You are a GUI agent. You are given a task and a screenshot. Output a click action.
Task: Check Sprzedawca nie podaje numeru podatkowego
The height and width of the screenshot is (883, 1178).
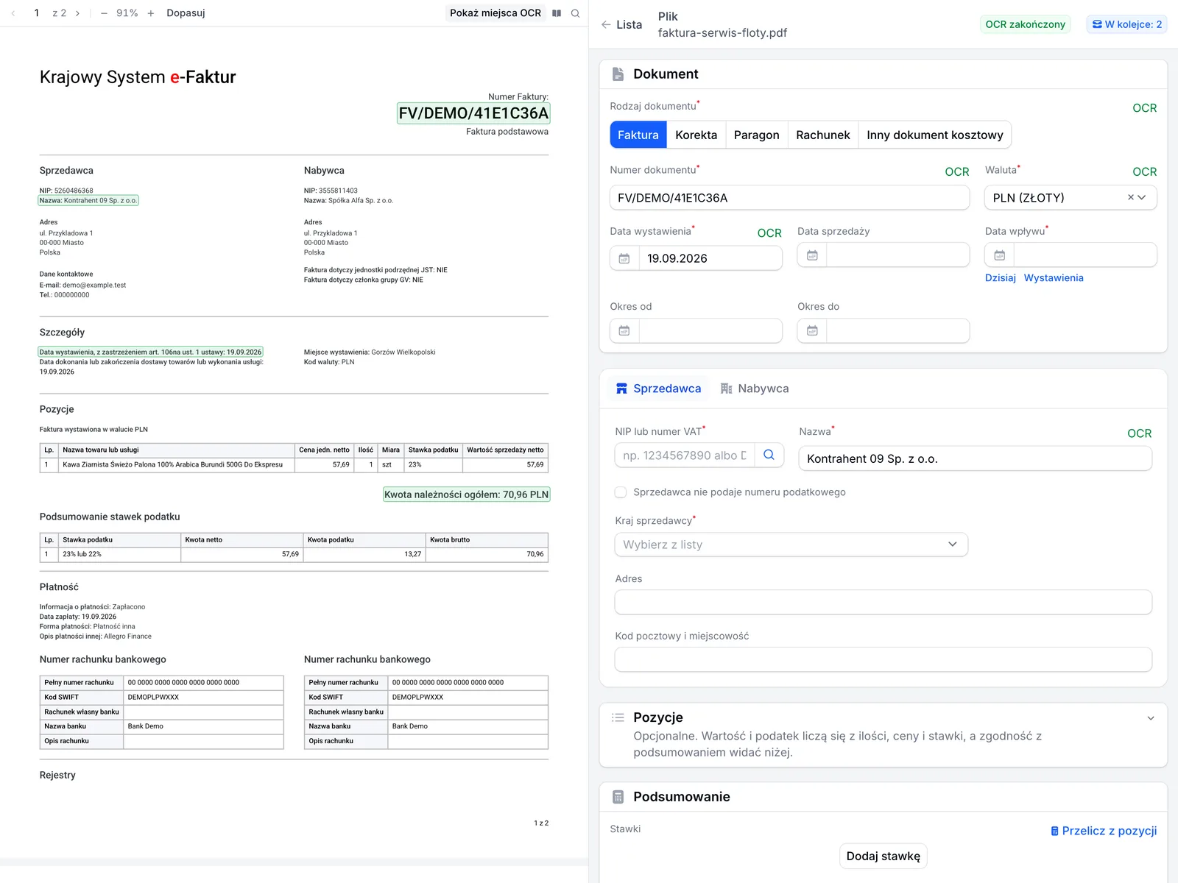pyautogui.click(x=621, y=492)
